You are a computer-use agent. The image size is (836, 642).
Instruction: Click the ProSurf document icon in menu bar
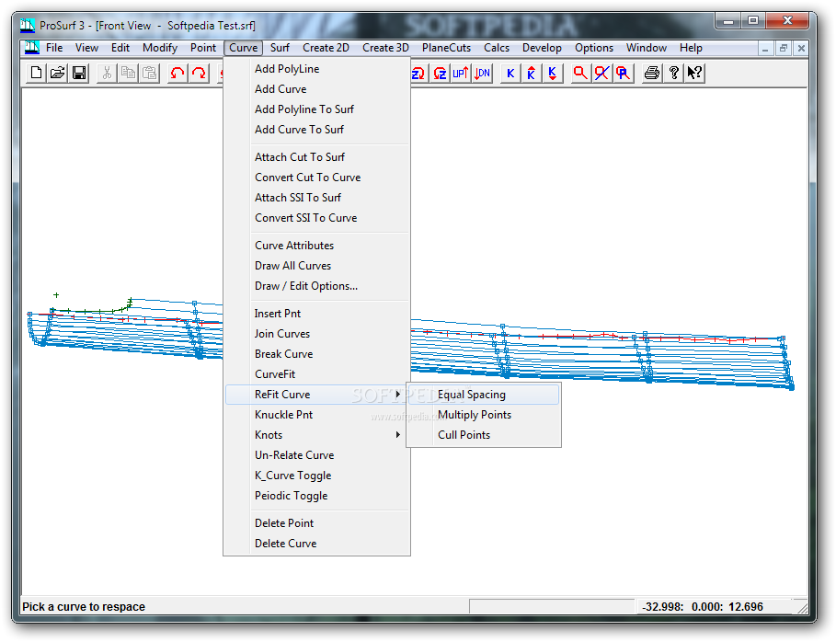pos(32,48)
